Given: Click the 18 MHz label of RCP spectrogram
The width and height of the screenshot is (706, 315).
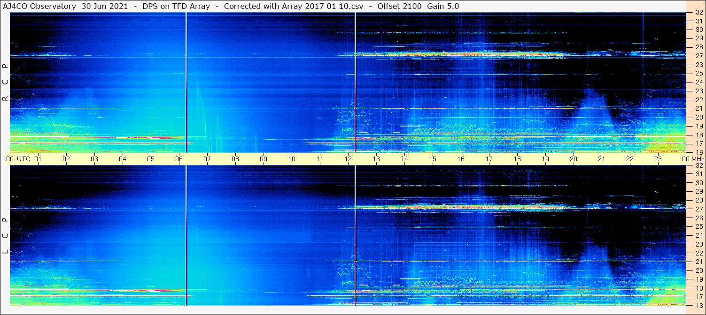Looking at the screenshot, I should pos(698,135).
